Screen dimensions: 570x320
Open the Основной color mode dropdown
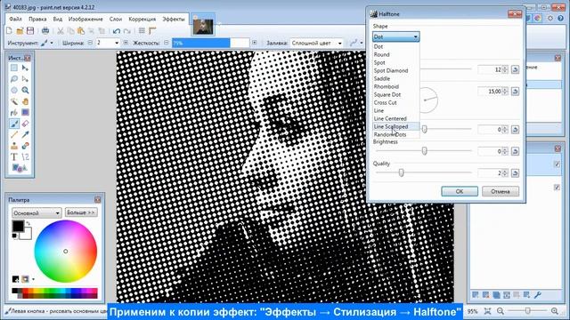(37, 212)
